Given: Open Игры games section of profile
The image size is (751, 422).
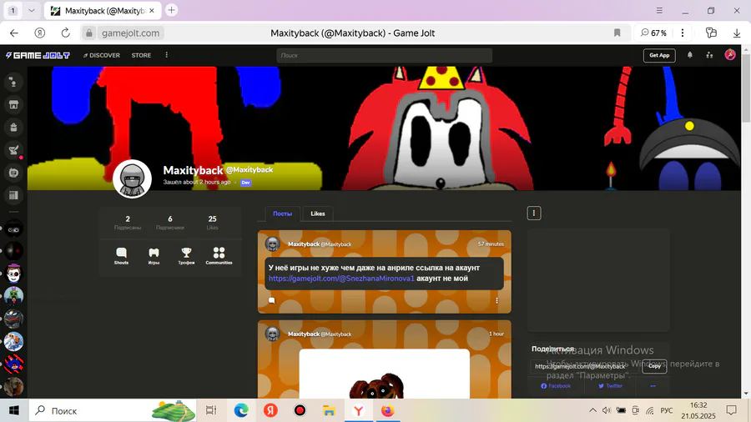Looking at the screenshot, I should click(x=154, y=256).
